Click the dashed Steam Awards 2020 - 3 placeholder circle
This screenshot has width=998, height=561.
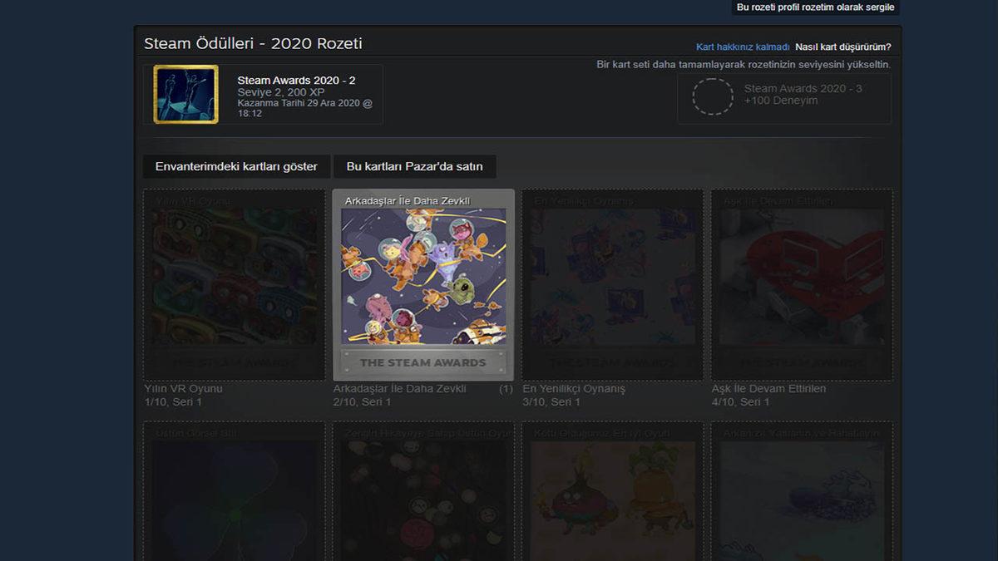[x=712, y=97]
